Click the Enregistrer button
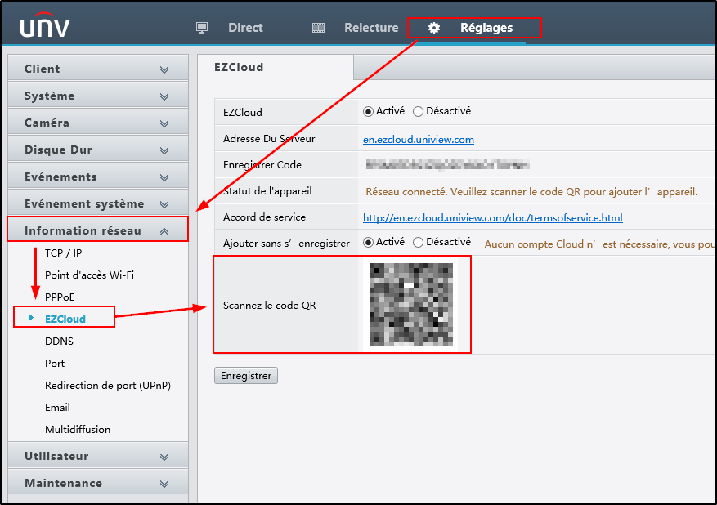This screenshot has height=505, width=717. [246, 376]
